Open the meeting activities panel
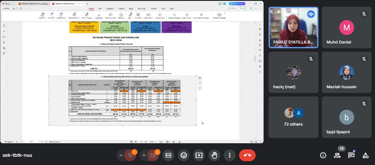 pos(366,155)
